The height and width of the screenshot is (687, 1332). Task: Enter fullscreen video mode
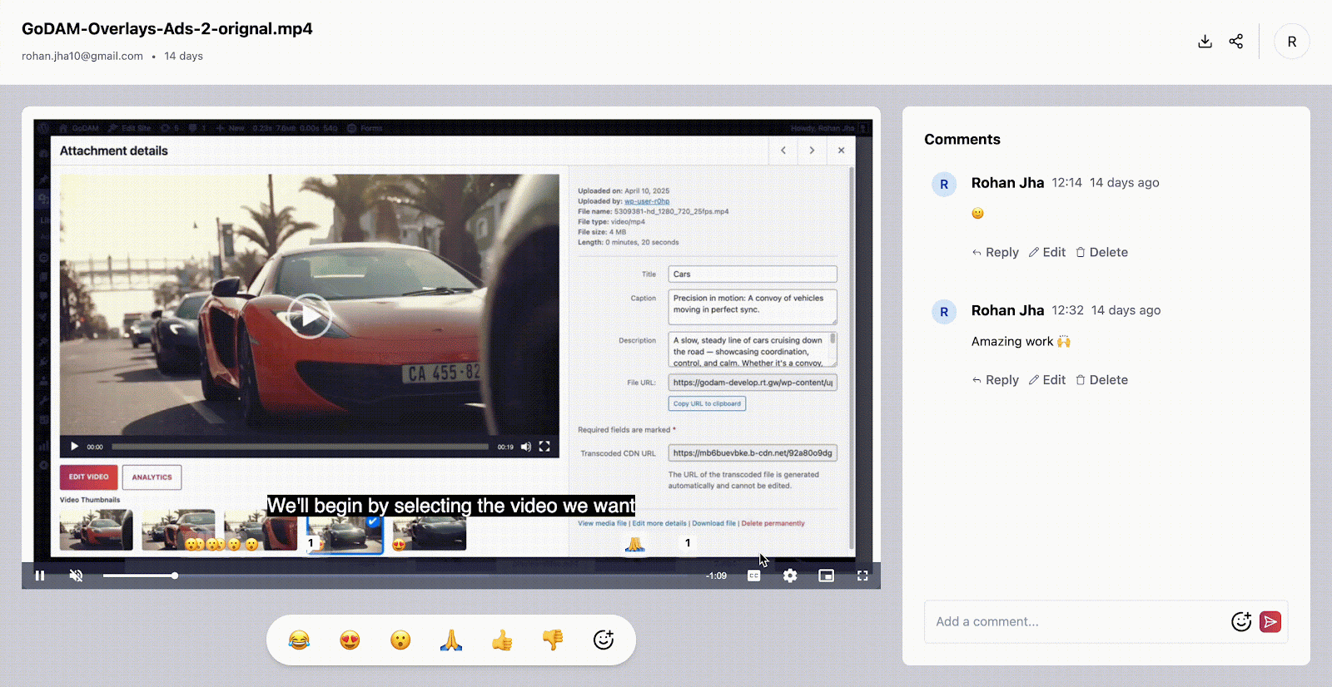[x=862, y=576]
